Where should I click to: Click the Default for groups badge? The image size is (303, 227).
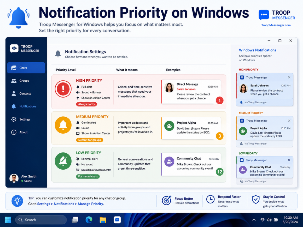point(90,140)
